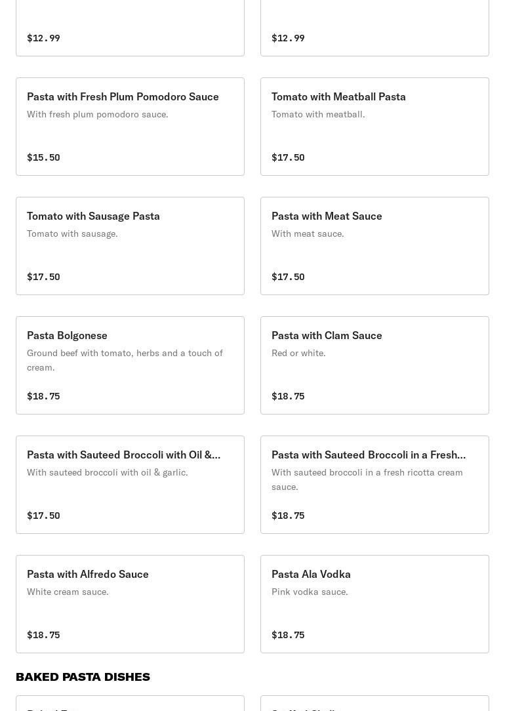
Task: Open Pasta with Clam Sauce card
Action: tap(374, 365)
